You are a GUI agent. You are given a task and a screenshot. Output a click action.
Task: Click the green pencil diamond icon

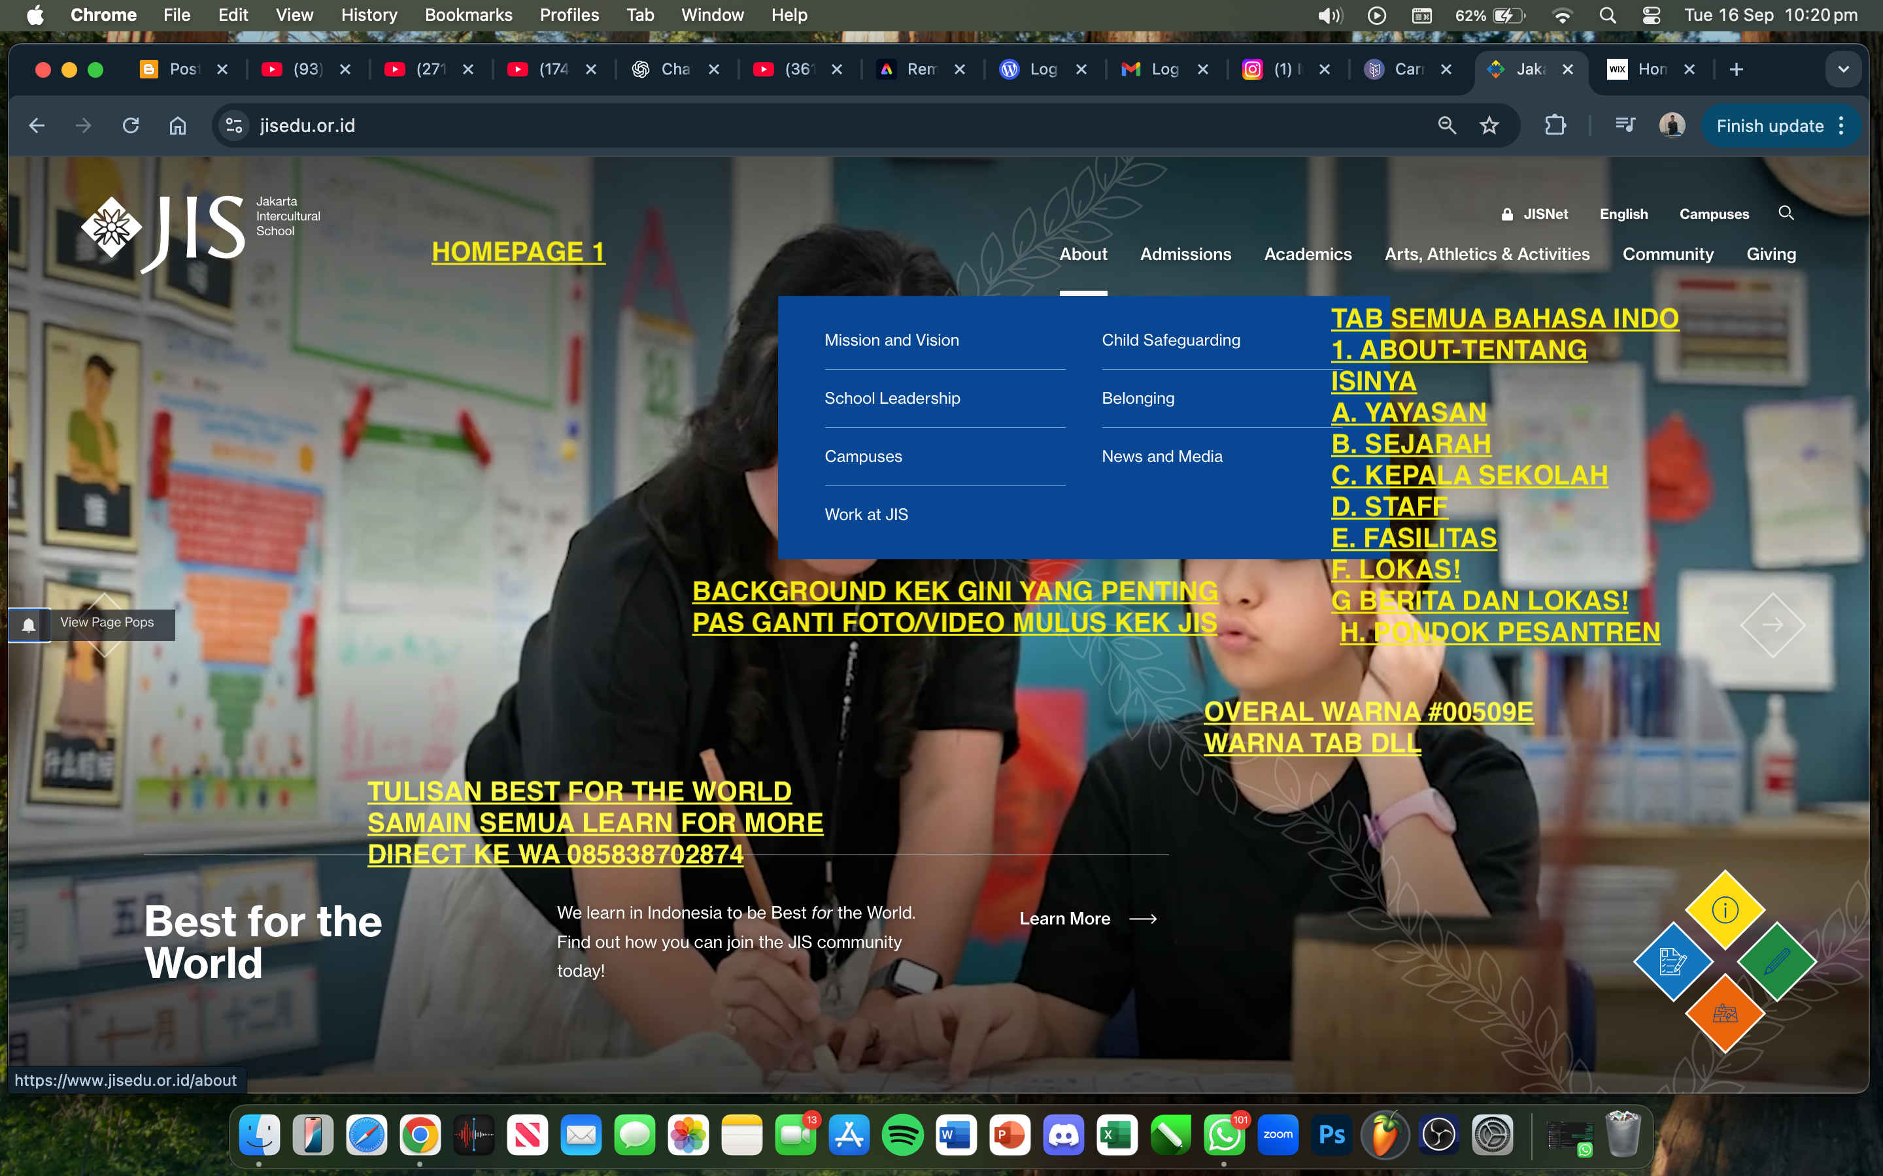pyautogui.click(x=1776, y=961)
